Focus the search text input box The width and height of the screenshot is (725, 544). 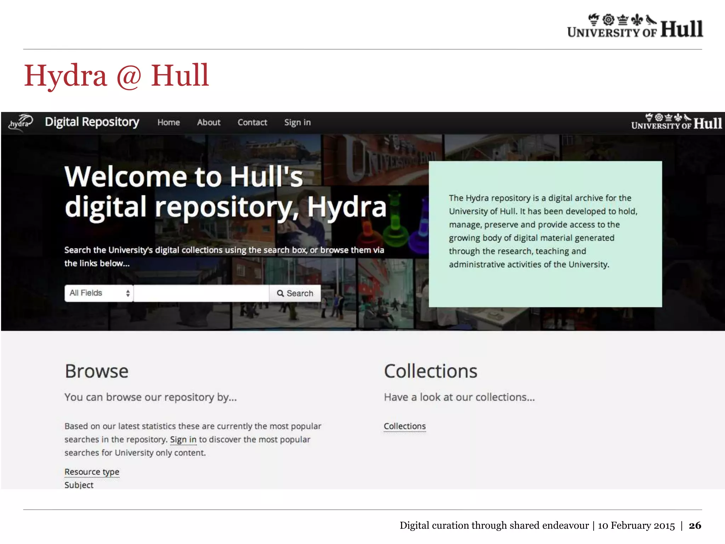tap(201, 293)
